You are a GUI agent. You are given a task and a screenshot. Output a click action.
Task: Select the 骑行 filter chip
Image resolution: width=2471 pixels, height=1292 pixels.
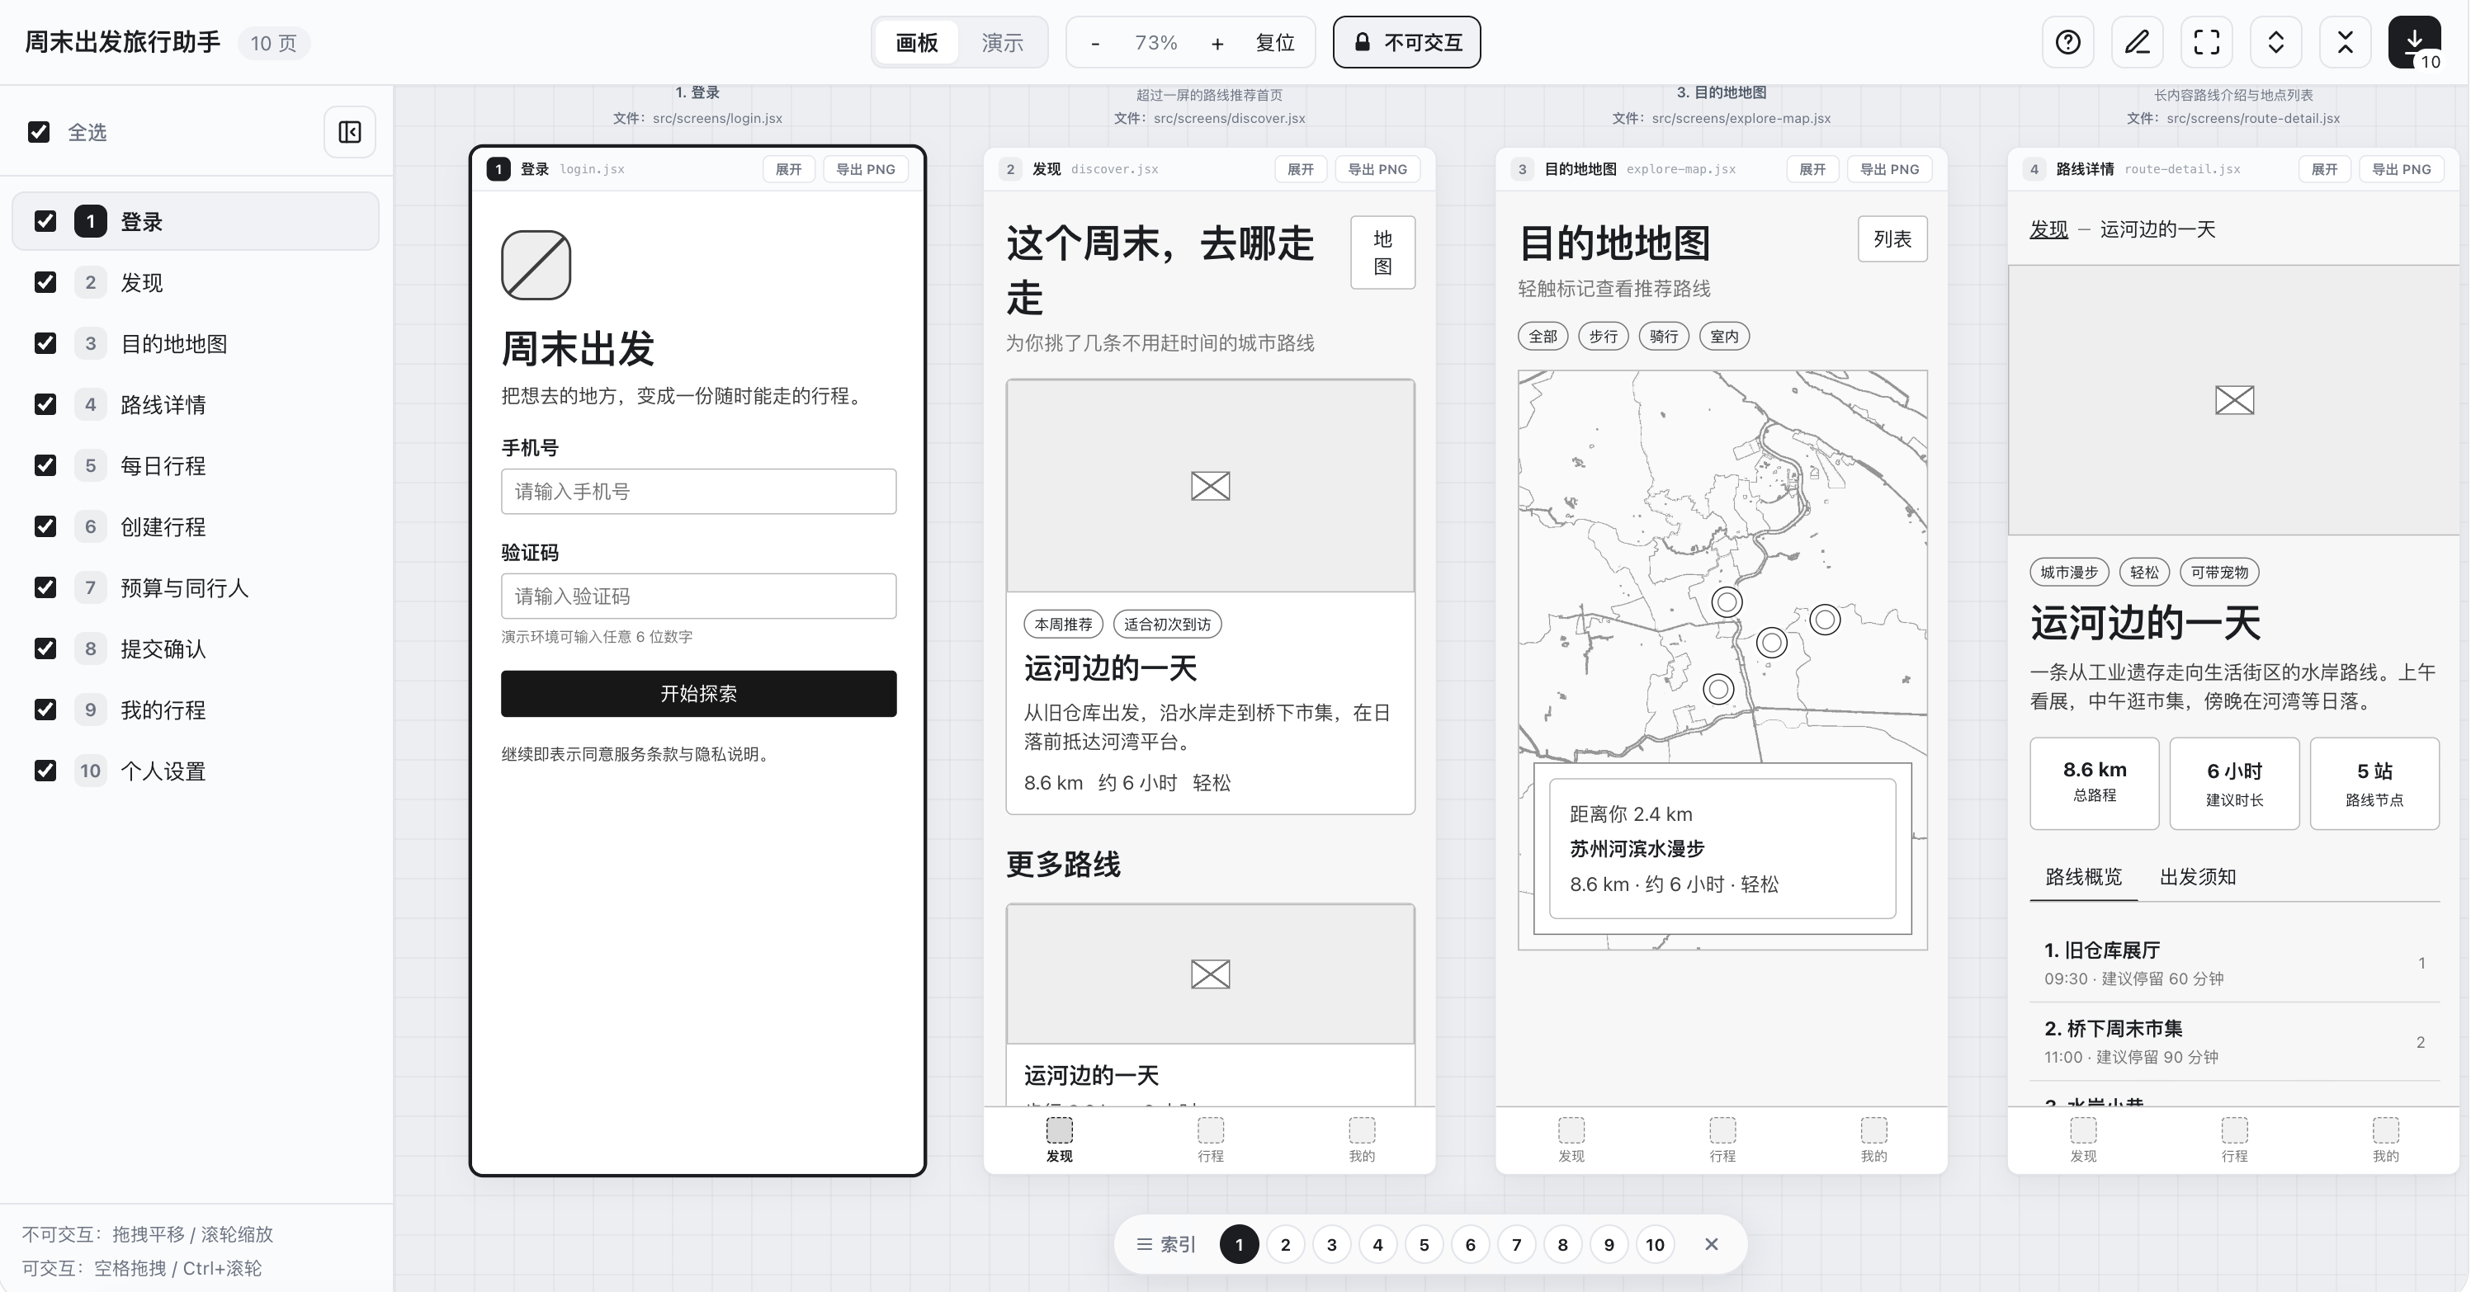click(x=1663, y=337)
